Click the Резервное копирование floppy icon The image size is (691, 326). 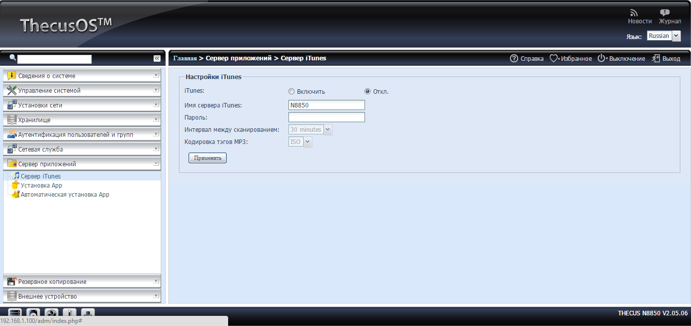(12, 281)
